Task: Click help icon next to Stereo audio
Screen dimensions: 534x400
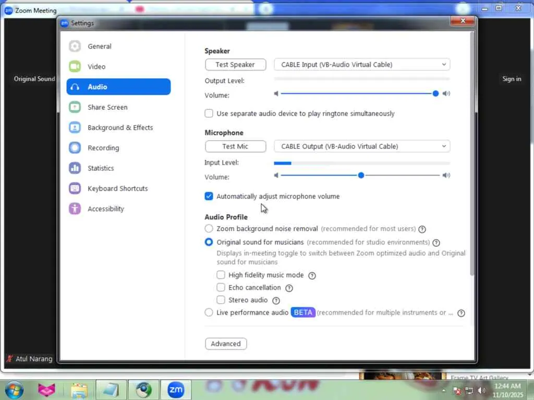Action: pyautogui.click(x=276, y=301)
